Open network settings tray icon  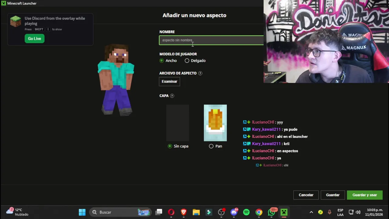(x=351, y=212)
